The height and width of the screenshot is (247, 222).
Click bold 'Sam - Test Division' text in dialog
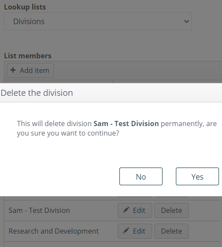[x=126, y=123]
